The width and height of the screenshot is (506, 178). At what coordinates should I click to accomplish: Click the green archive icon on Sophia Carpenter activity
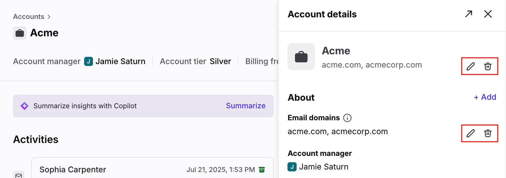pyautogui.click(x=262, y=170)
